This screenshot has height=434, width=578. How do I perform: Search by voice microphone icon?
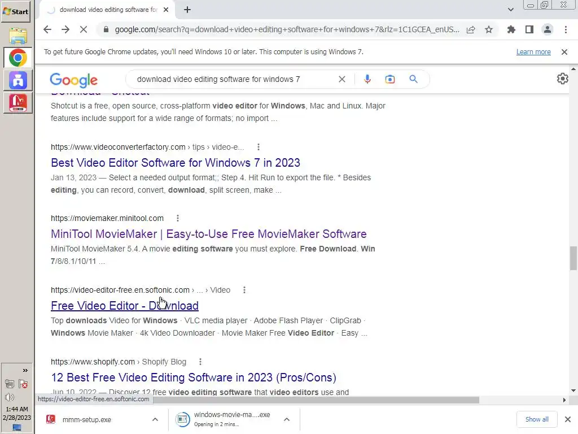click(367, 79)
